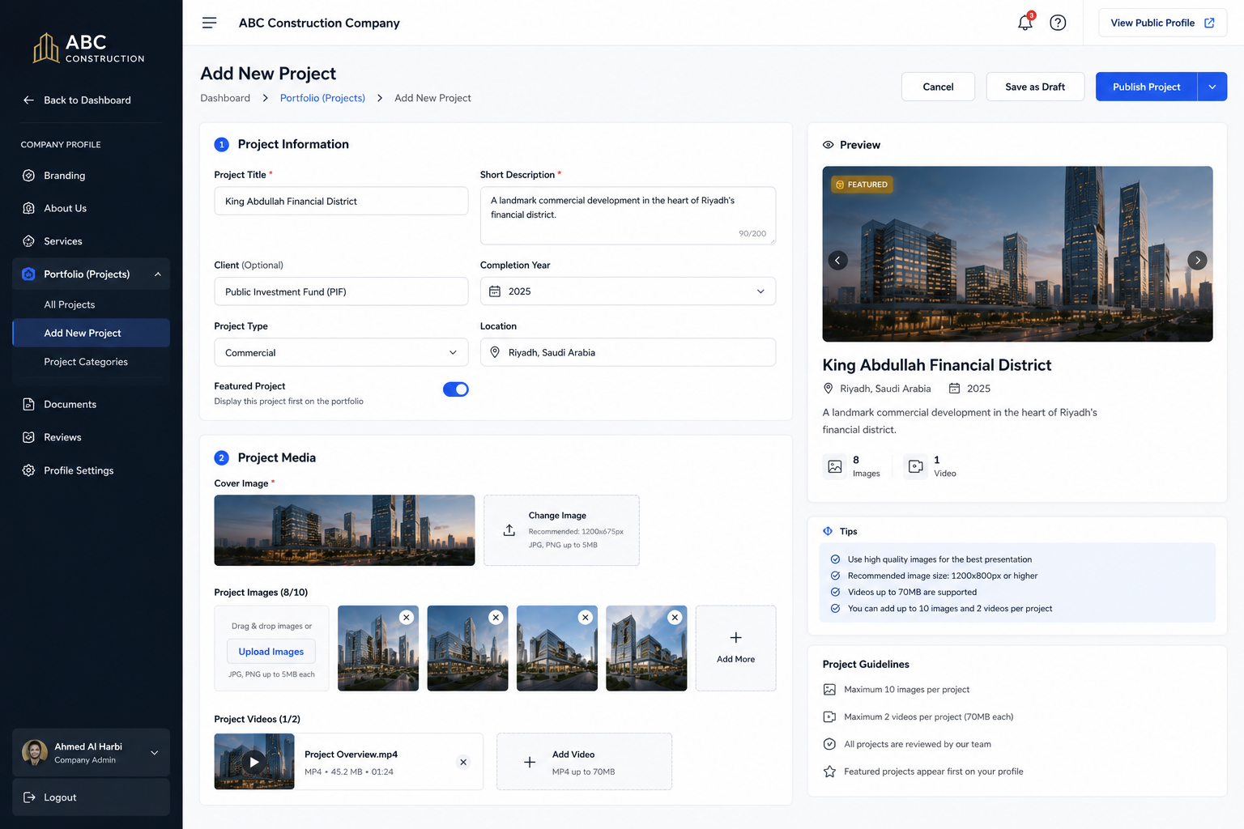Show next preview image arrow

(1197, 260)
